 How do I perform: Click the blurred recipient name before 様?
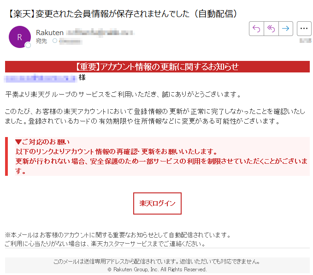pyautogui.click(x=41, y=78)
